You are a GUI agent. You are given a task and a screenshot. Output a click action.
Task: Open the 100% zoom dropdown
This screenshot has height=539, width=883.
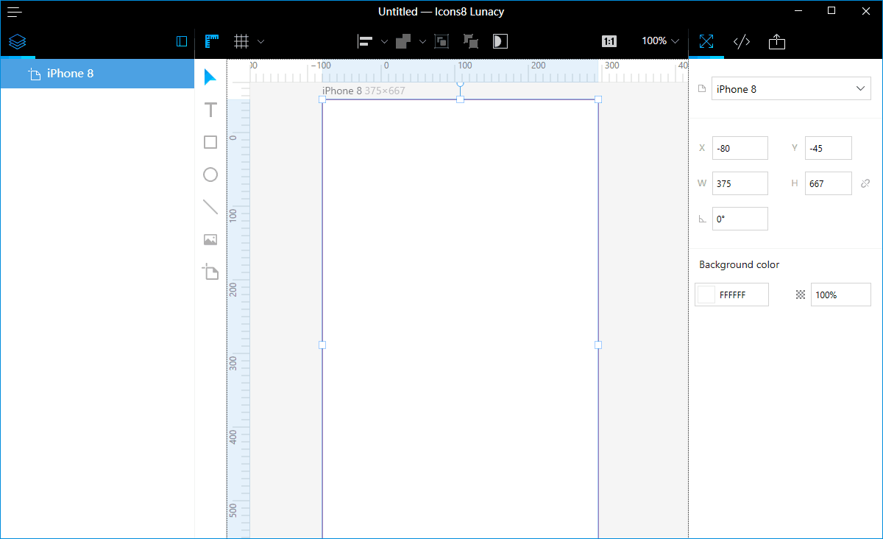click(x=659, y=41)
